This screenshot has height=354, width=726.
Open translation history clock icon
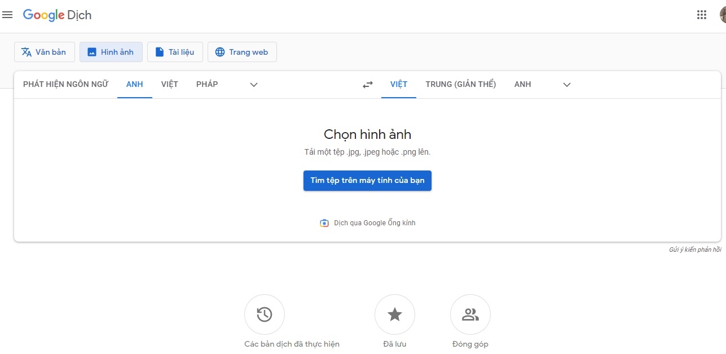tap(265, 314)
